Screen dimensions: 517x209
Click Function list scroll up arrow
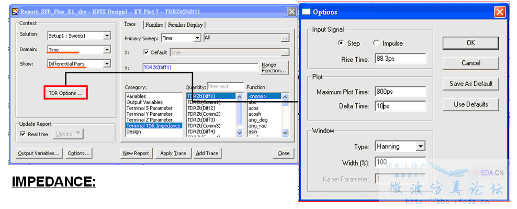(285, 97)
